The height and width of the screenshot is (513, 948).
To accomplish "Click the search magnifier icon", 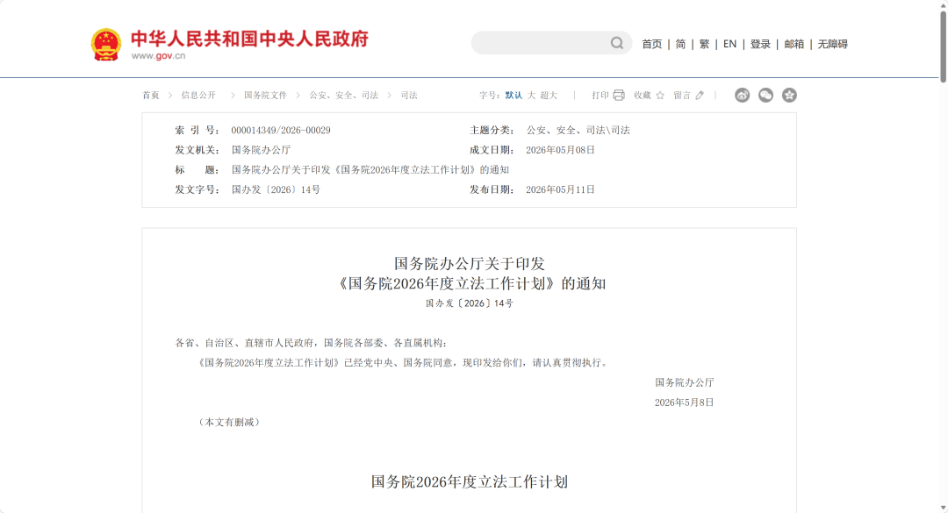I will [x=617, y=43].
